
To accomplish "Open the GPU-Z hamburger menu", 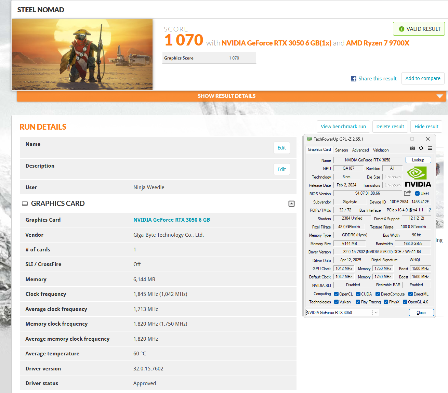I will (430, 148).
